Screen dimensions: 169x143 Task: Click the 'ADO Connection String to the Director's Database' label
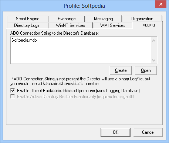54,33
